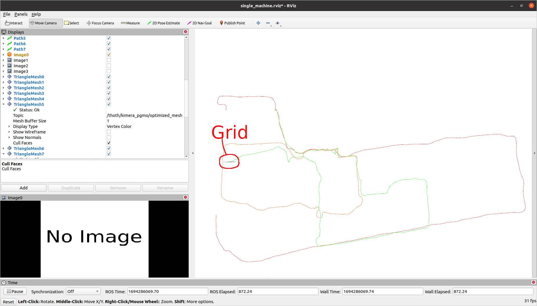Expand the TriangleMesh0 display entry
The image size is (537, 306).
(x=3, y=77)
